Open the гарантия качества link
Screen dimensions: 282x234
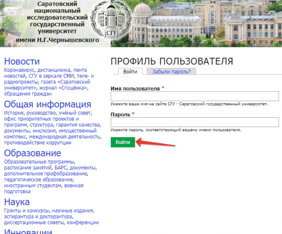coord(78,125)
